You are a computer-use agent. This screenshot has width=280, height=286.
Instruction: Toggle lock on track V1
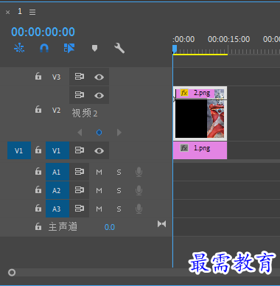38,150
